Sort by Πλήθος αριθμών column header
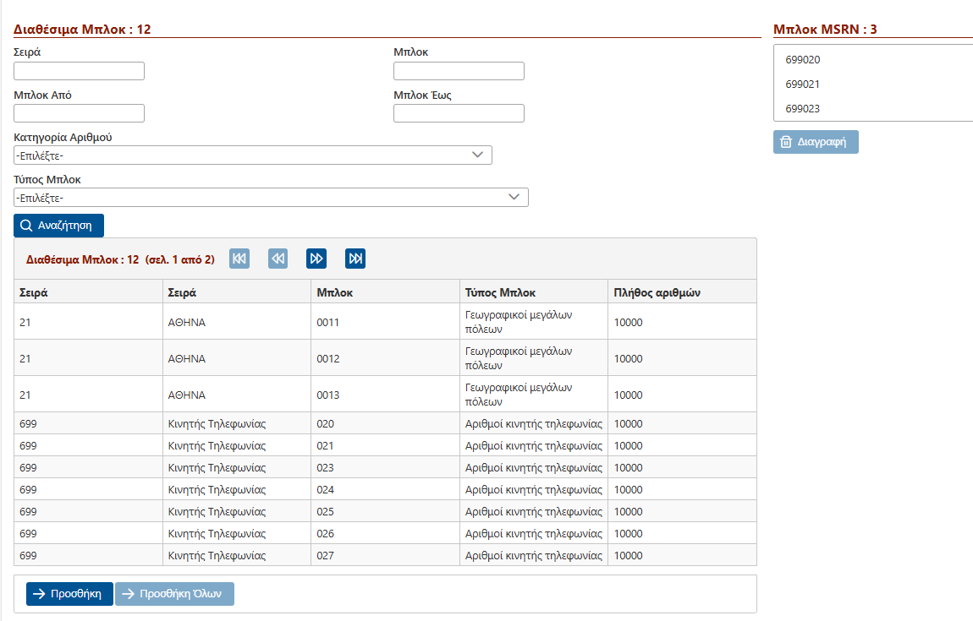 coord(657,293)
